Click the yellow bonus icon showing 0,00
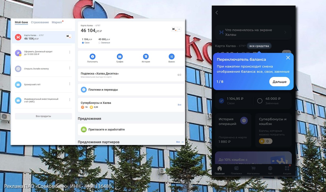The height and width of the screenshot is (192, 326). tap(91, 107)
